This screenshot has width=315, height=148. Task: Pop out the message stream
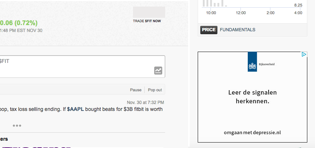pos(155,90)
